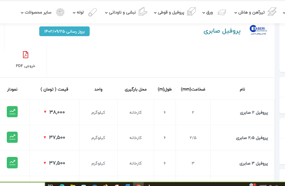285x186 pixels.
Task: Click the Saberi company logo
Action: coord(258,31)
